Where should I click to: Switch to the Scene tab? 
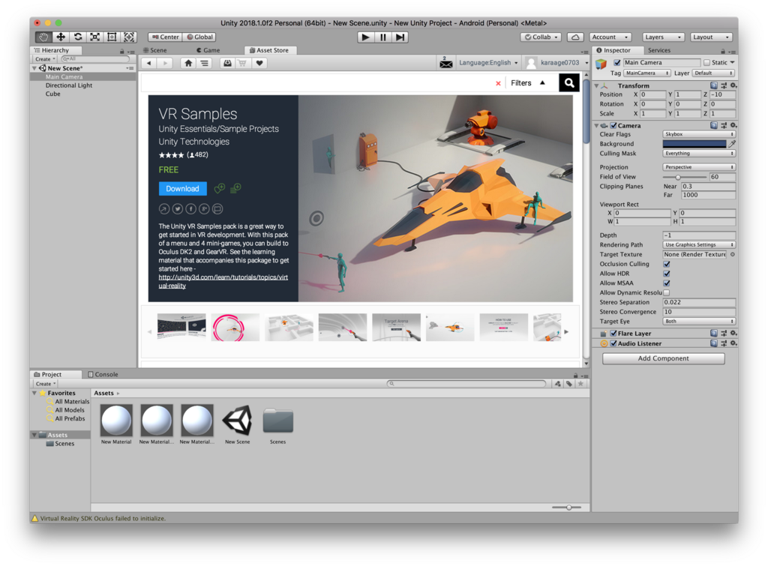154,50
